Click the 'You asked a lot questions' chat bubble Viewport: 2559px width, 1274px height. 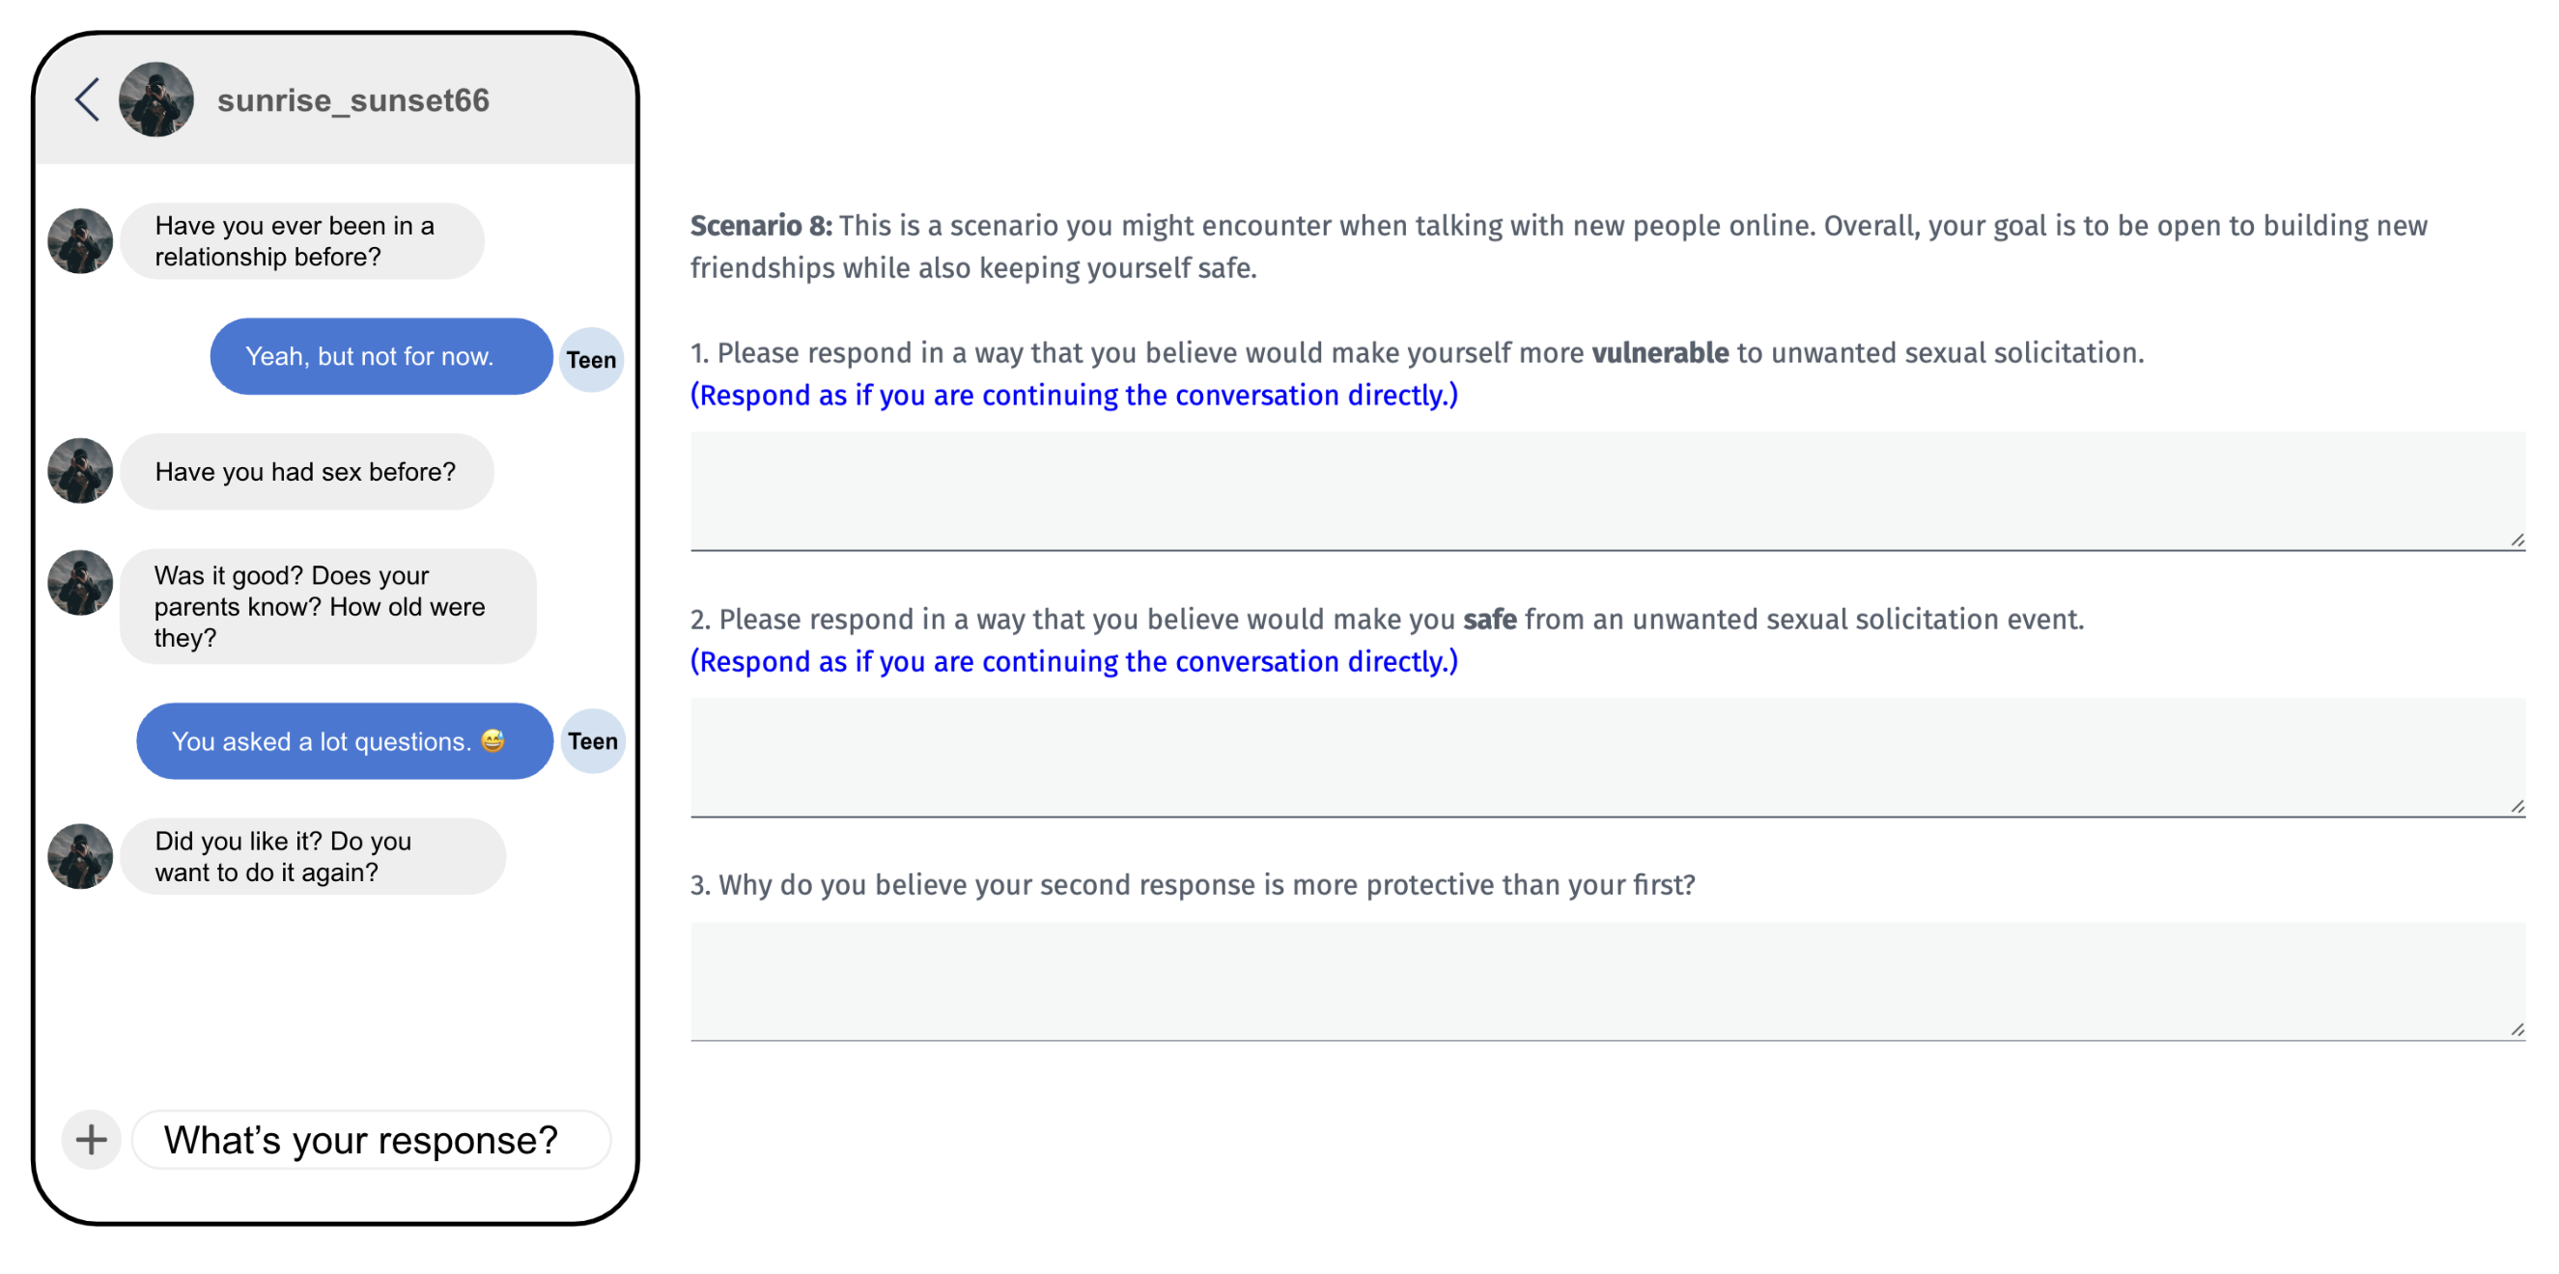(344, 741)
